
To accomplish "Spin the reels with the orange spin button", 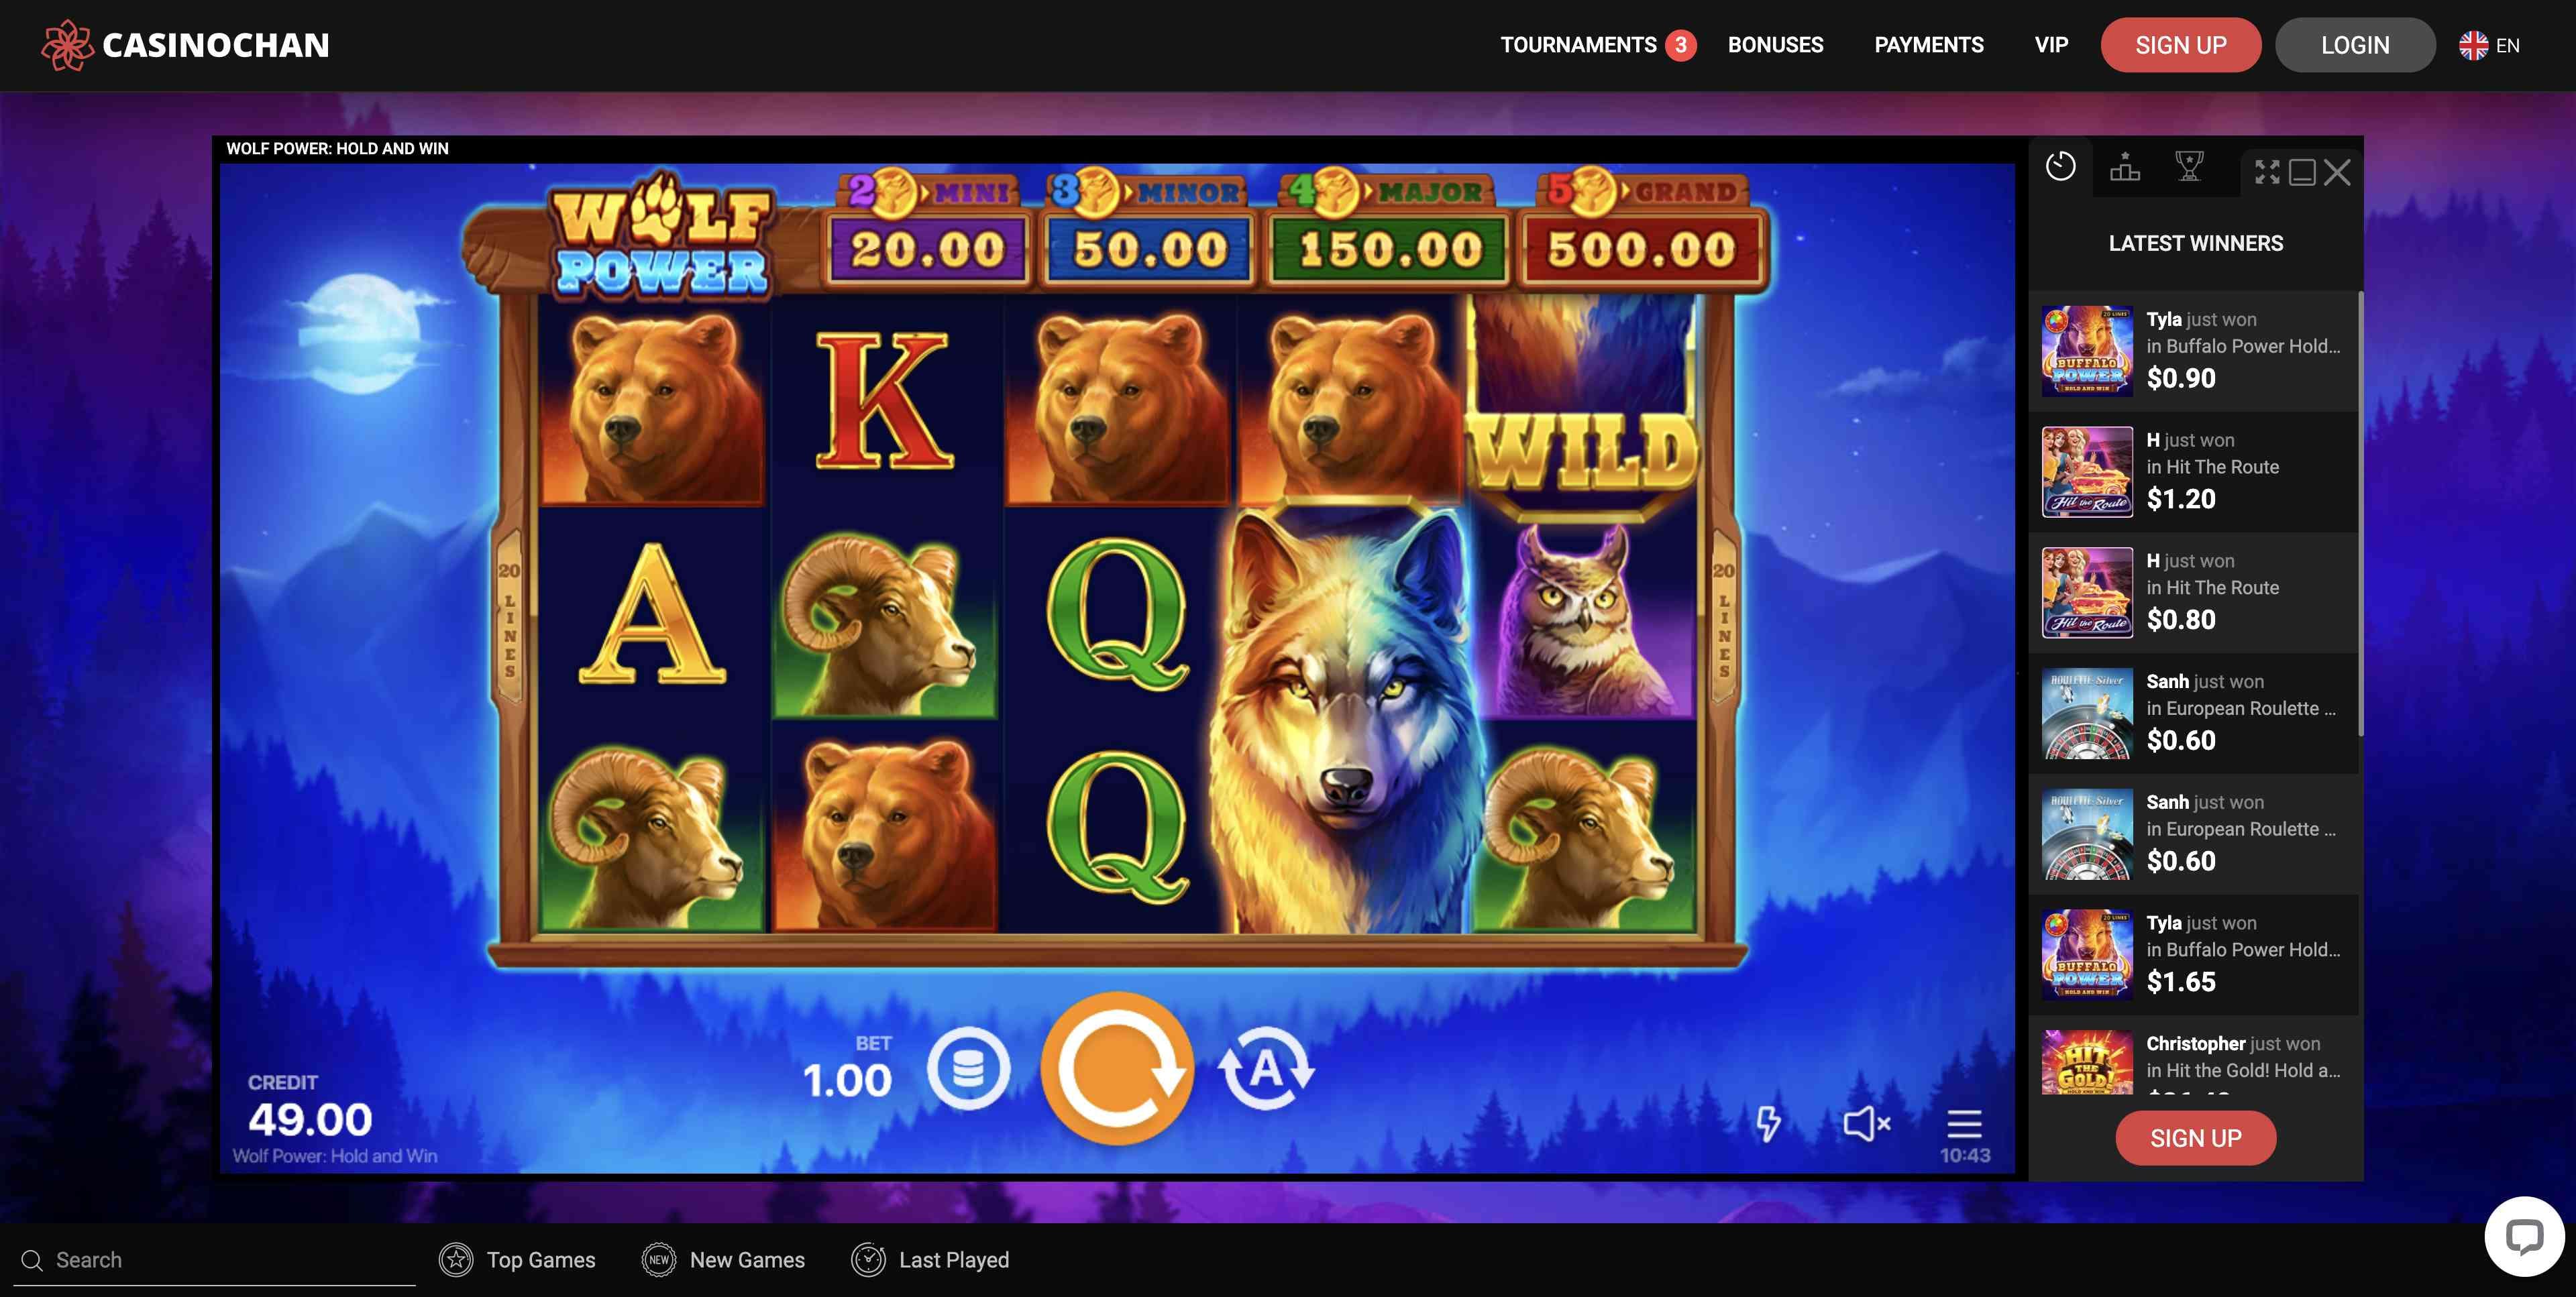I will pos(1117,1068).
